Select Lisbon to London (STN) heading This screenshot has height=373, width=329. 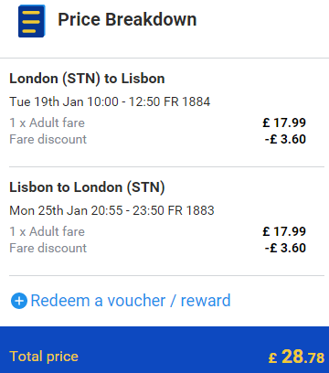point(87,187)
